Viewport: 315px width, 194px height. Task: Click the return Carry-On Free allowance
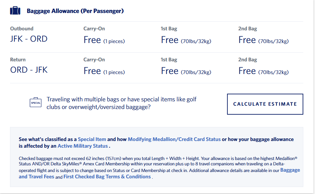[x=104, y=71]
